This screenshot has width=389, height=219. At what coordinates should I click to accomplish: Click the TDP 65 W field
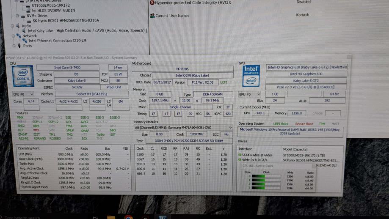coord(118,74)
